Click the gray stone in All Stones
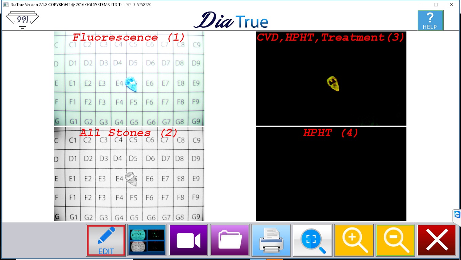 tap(131, 179)
